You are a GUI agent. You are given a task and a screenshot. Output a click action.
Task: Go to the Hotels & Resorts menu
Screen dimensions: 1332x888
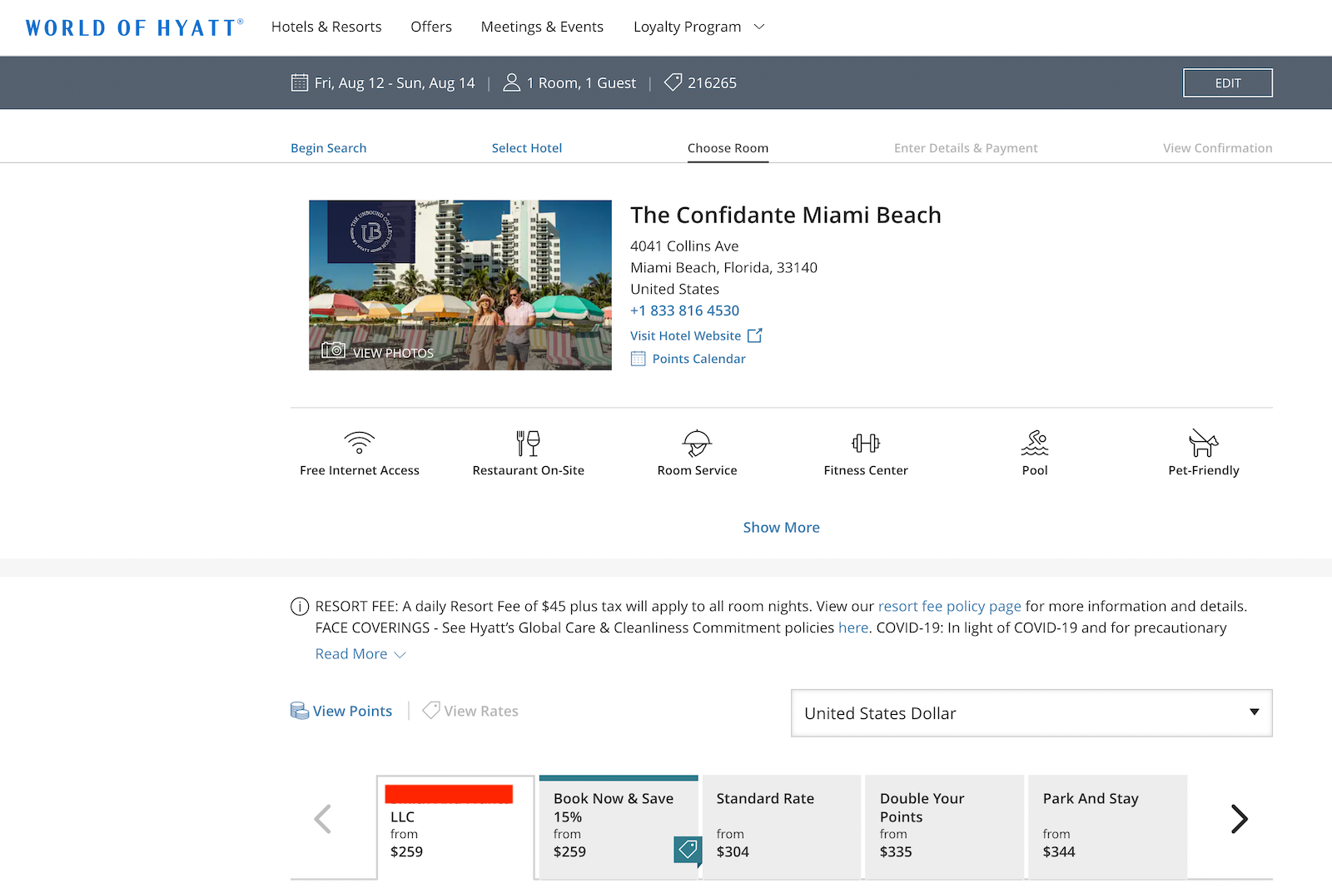pos(326,27)
